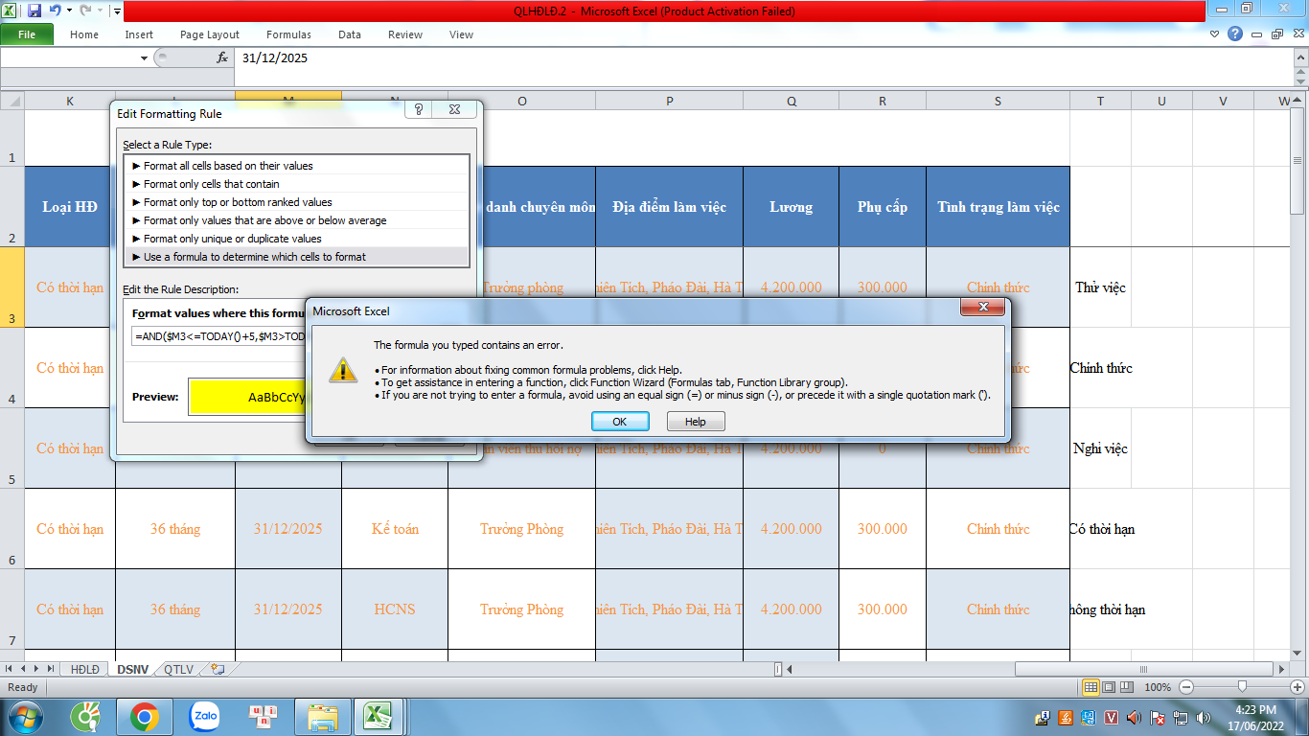Switch to Page Break Preview icon
This screenshot has height=736, width=1309.
[1129, 687]
